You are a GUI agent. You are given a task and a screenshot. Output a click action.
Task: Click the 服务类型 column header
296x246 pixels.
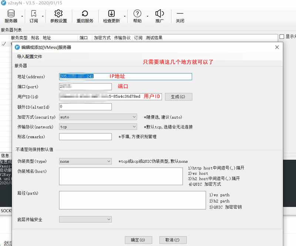(19, 38)
